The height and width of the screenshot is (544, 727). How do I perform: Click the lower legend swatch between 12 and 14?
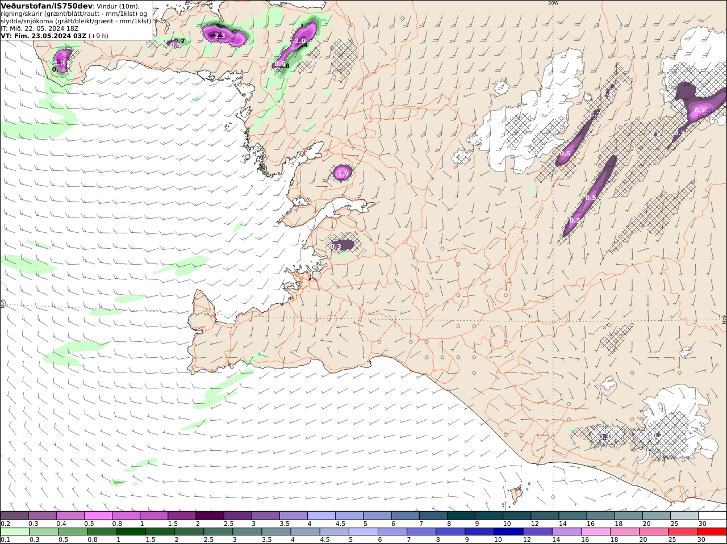pyautogui.click(x=537, y=532)
